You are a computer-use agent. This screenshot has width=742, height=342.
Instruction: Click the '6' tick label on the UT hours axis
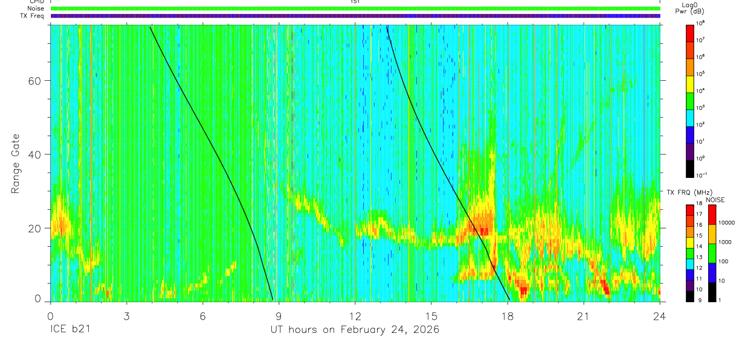(x=202, y=317)
